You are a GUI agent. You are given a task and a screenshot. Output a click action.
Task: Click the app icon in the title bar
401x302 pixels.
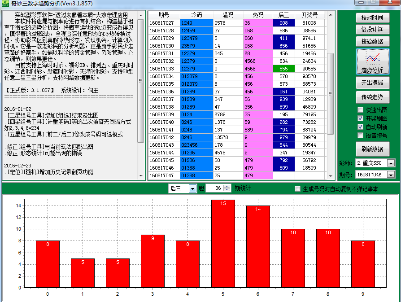click(5, 3)
